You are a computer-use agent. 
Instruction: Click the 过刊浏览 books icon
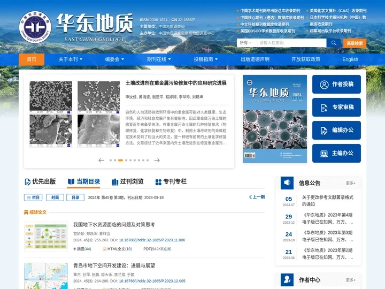(115, 182)
